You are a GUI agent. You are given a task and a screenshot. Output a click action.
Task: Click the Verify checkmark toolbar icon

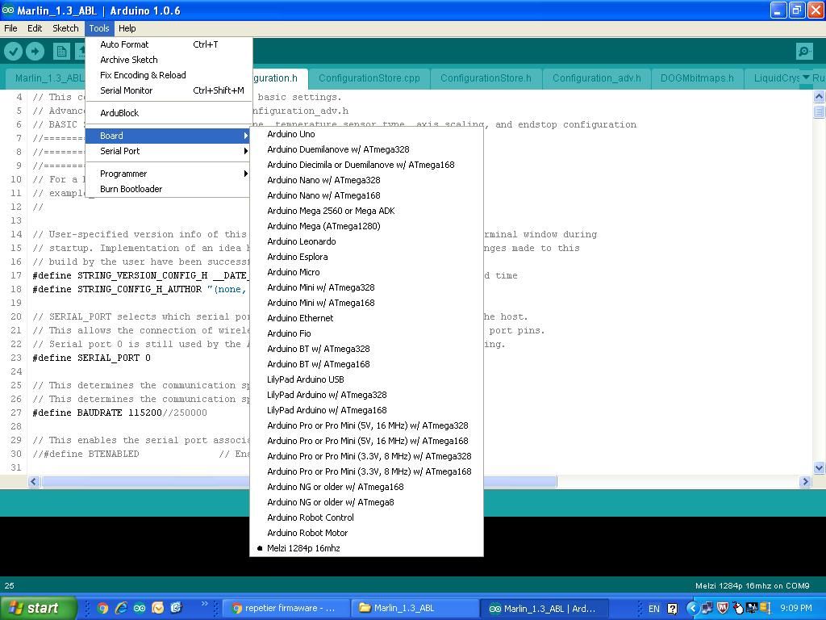coord(14,52)
